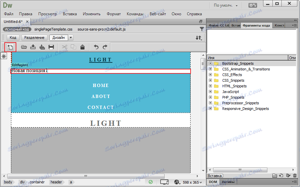The height and width of the screenshot is (187, 300).
Task: Open the Design view dropdown arrow
Action: pyautogui.click(x=71, y=38)
